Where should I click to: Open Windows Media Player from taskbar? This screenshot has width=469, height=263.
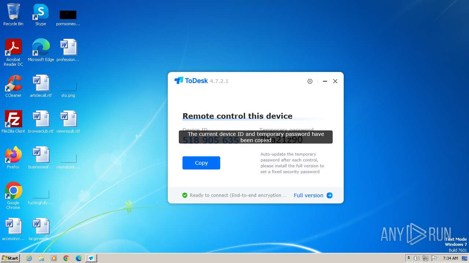(x=54, y=258)
